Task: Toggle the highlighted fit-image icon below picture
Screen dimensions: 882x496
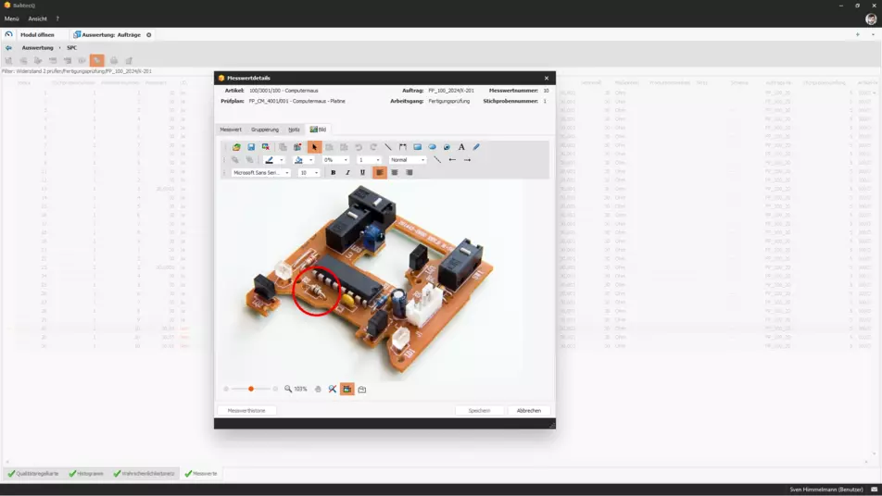Action: click(x=347, y=389)
